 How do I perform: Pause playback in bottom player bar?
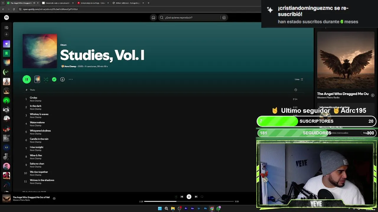(189, 197)
